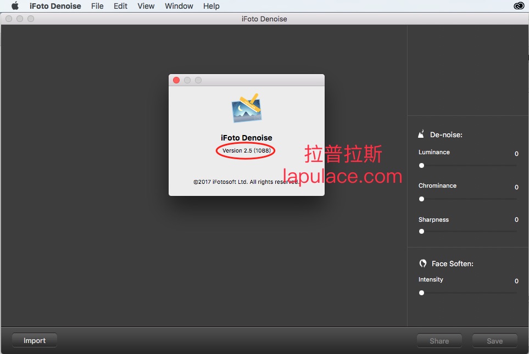Open the iFoto Denoise application menu
The height and width of the screenshot is (354, 529).
[x=55, y=6]
